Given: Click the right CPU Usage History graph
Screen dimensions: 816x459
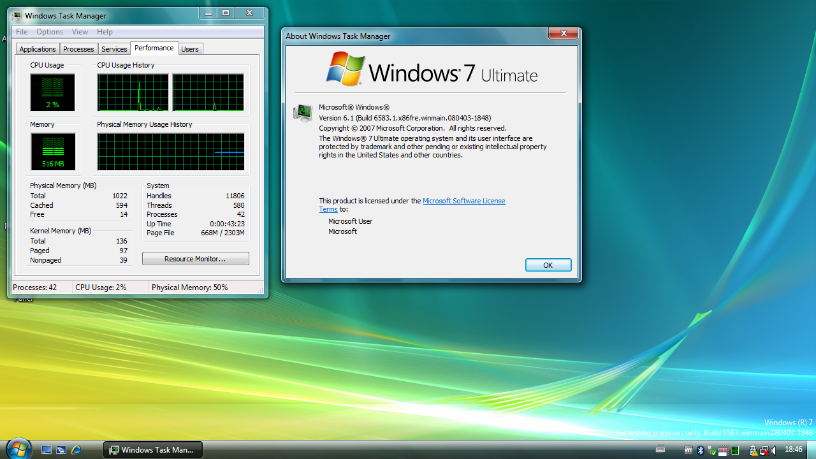Looking at the screenshot, I should [x=208, y=92].
